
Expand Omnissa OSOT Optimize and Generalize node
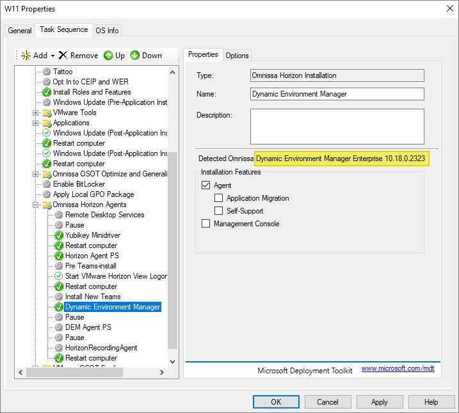click(36, 174)
